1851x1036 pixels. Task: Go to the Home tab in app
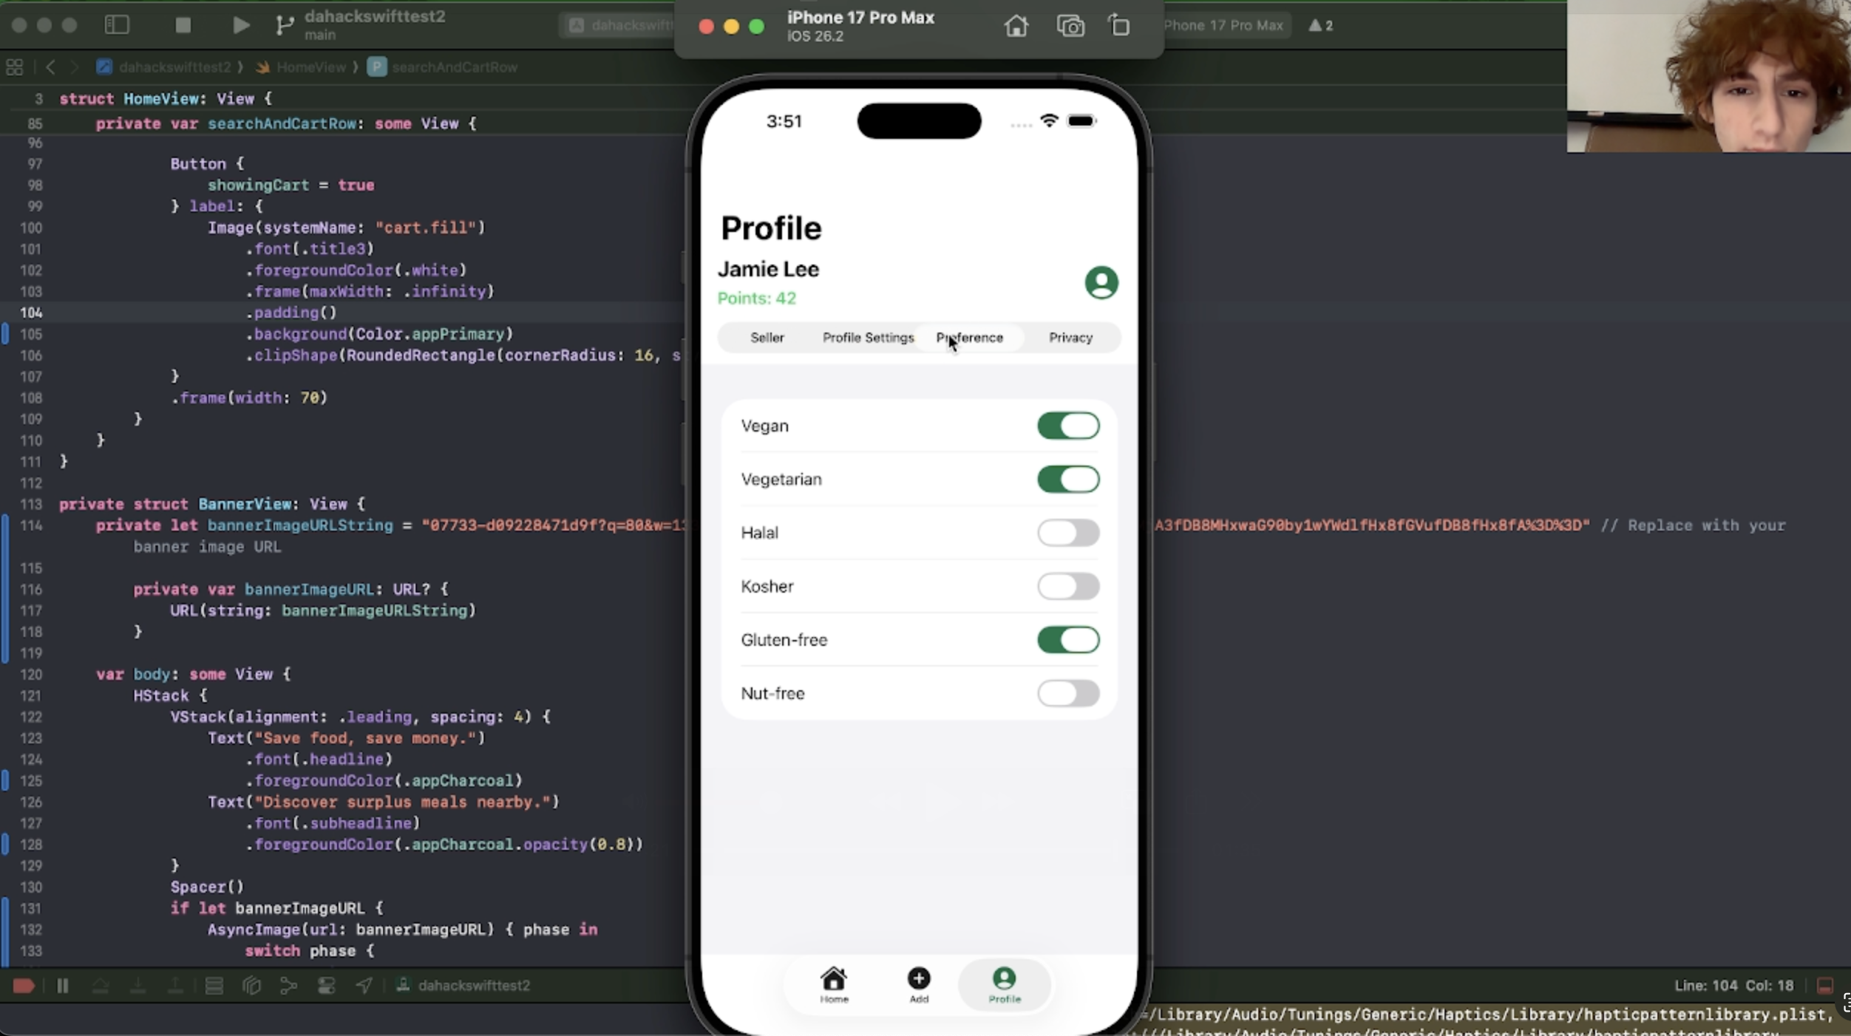point(834,985)
